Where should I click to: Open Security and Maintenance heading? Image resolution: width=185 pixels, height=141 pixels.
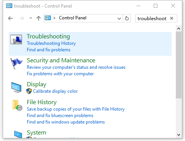[x=61, y=60]
